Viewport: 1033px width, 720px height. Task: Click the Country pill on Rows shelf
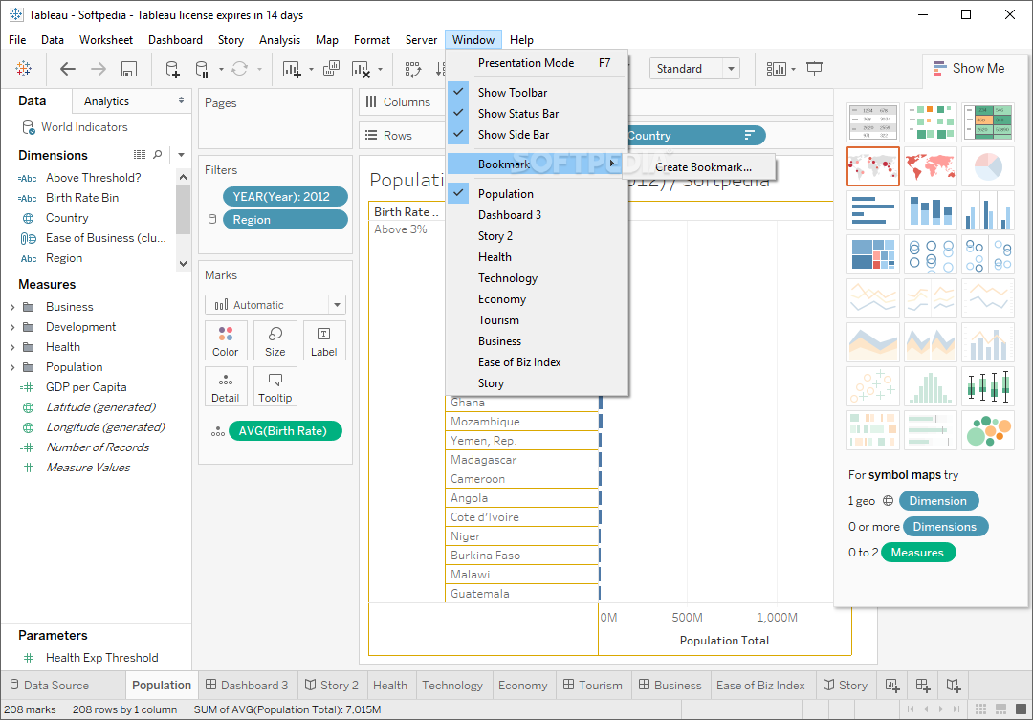pyautogui.click(x=695, y=136)
